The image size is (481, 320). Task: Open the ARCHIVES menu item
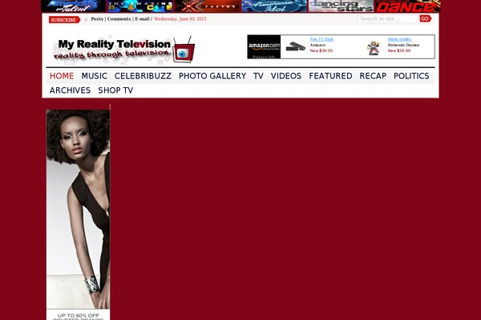(70, 90)
